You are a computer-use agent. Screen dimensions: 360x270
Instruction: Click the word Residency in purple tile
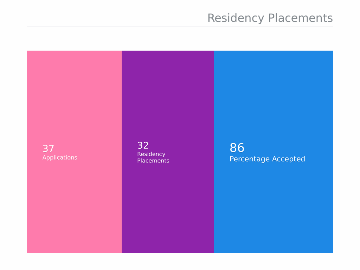[151, 154]
